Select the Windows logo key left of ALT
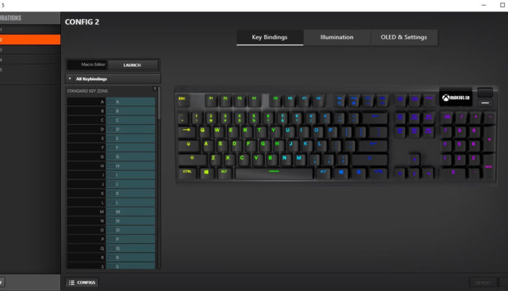Viewport: 508px width, 291px height. [207, 173]
